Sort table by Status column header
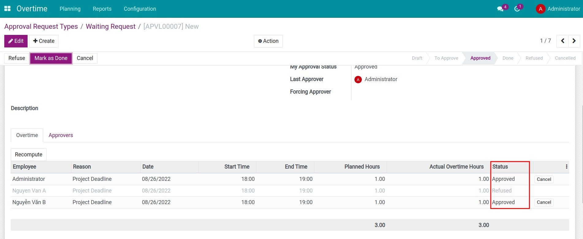This screenshot has height=239, width=583. tap(500, 167)
